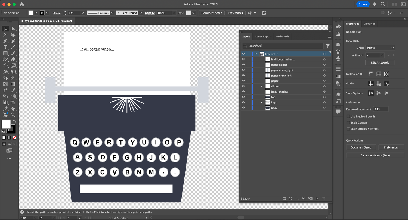Select the Properties tab
Viewport: 408px width, 220px height.
tap(352, 24)
